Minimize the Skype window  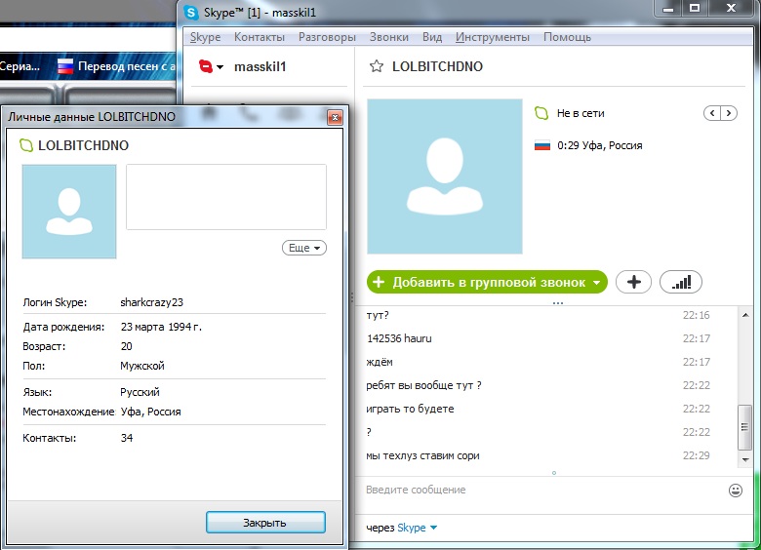[x=668, y=8]
